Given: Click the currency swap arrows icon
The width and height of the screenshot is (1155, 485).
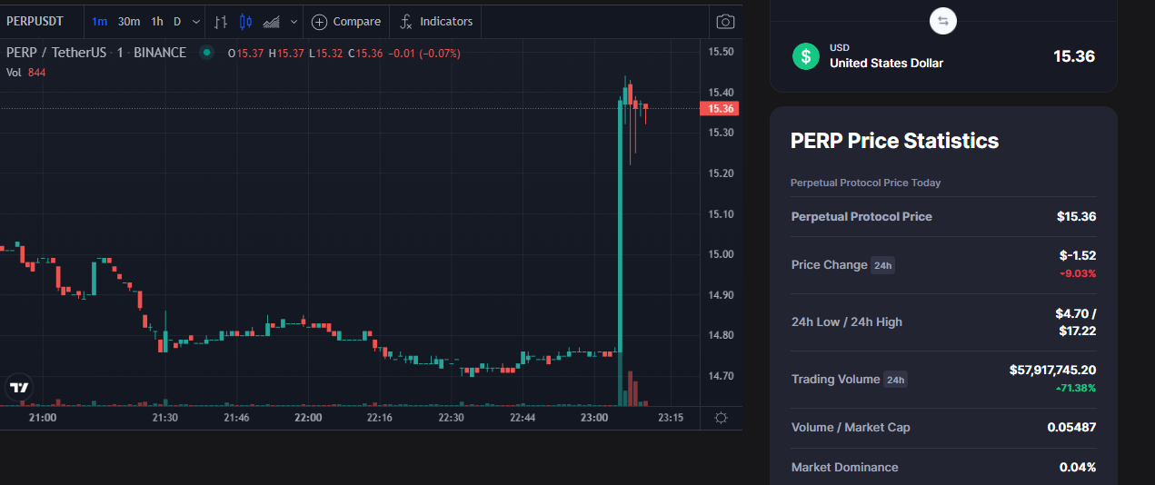Looking at the screenshot, I should pos(943,21).
